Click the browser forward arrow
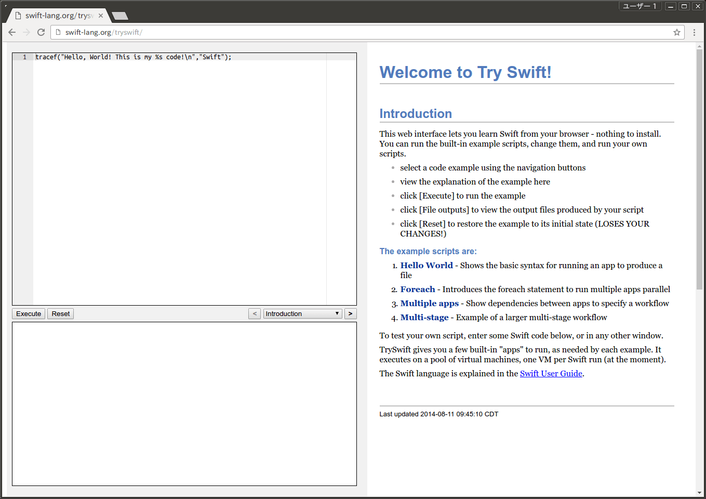The height and width of the screenshot is (499, 706). click(x=26, y=32)
